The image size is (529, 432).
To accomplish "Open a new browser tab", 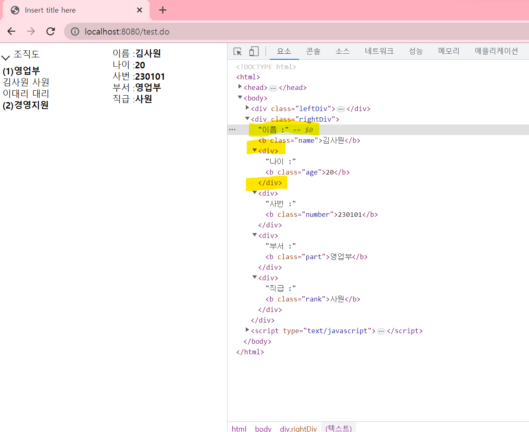I will 163,10.
